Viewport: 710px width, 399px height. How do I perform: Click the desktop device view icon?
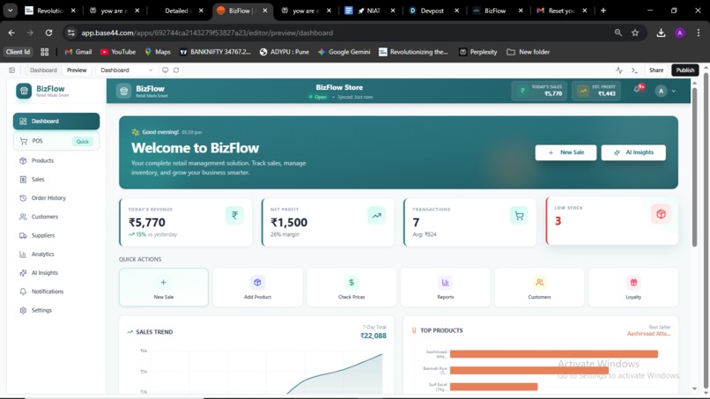(166, 70)
